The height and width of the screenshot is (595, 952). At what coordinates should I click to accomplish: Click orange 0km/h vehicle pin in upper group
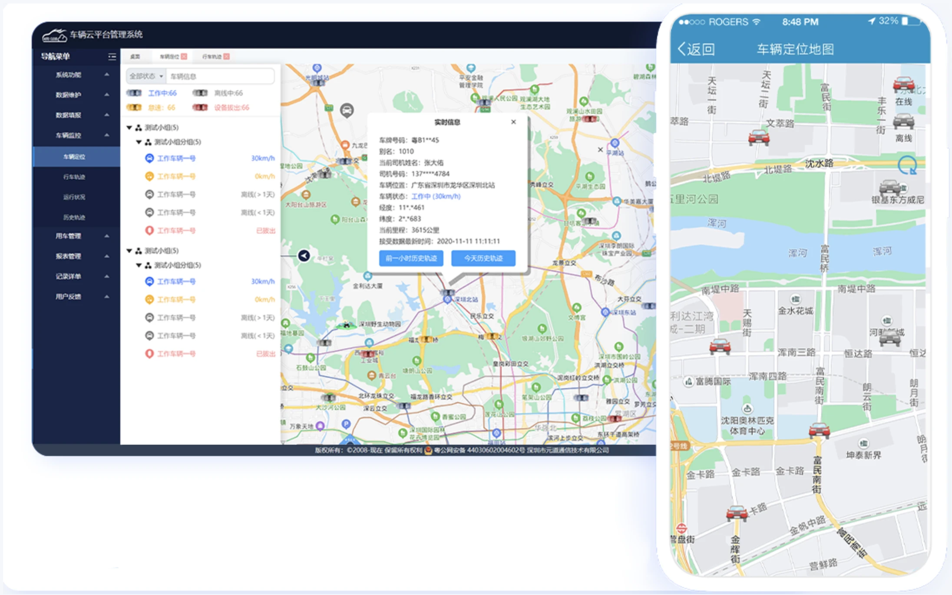pyautogui.click(x=149, y=176)
